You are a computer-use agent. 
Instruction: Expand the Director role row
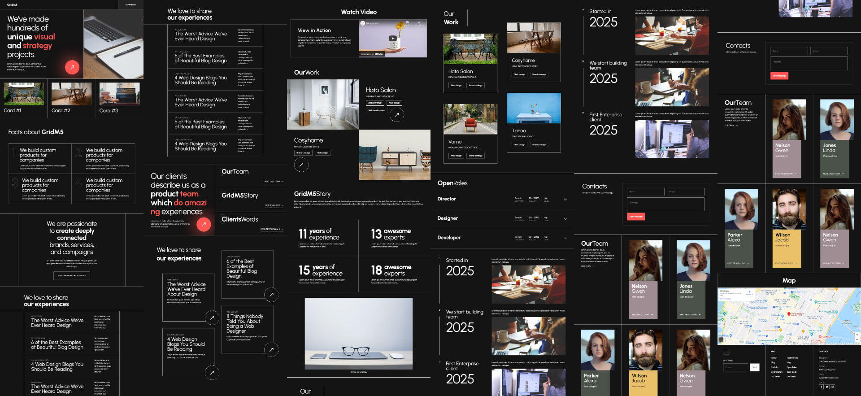(x=565, y=199)
